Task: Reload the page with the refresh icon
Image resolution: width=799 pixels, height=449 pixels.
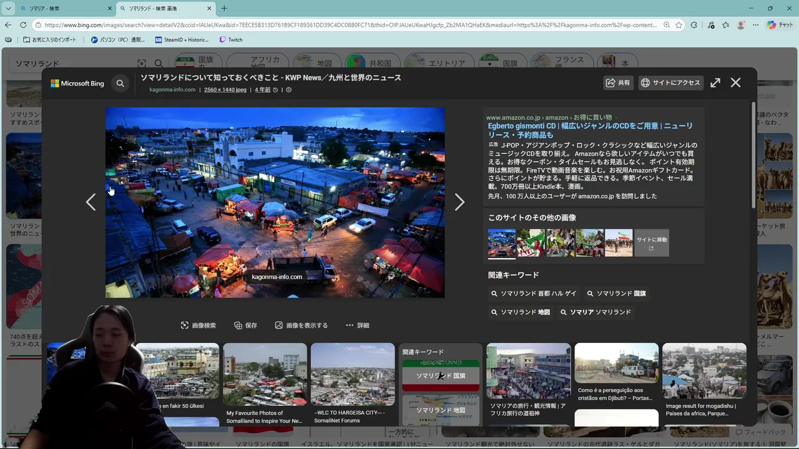Action: [23, 25]
